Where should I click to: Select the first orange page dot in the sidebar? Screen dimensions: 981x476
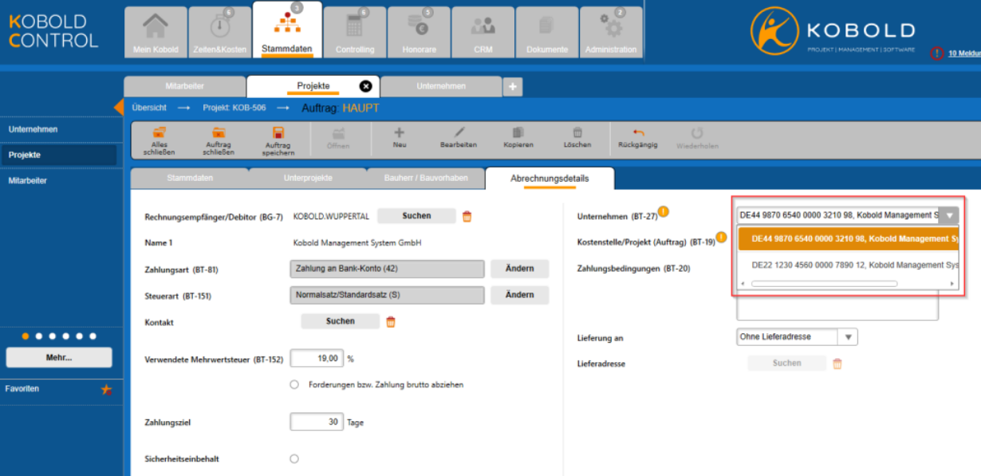(x=26, y=336)
